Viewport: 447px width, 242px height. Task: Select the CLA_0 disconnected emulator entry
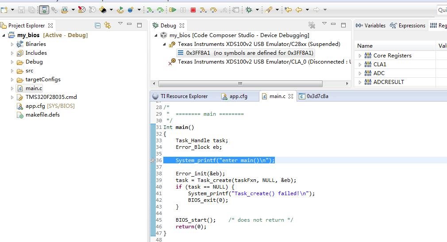click(261, 62)
